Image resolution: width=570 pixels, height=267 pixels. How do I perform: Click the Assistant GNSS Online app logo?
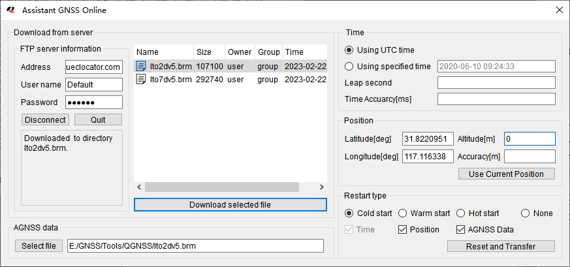point(11,10)
